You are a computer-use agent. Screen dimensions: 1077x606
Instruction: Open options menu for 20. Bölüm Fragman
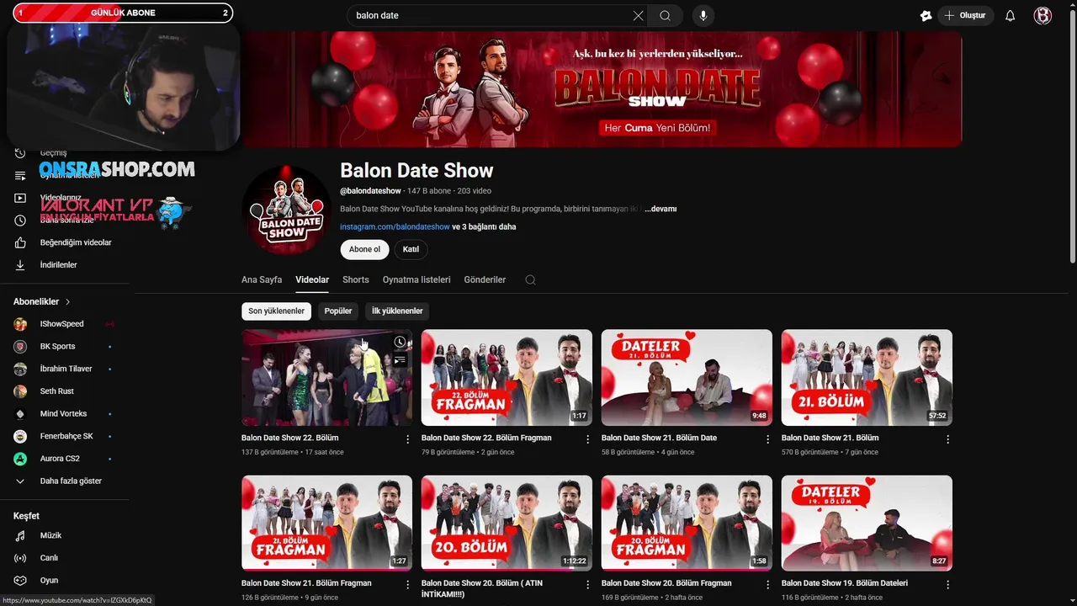(768, 583)
